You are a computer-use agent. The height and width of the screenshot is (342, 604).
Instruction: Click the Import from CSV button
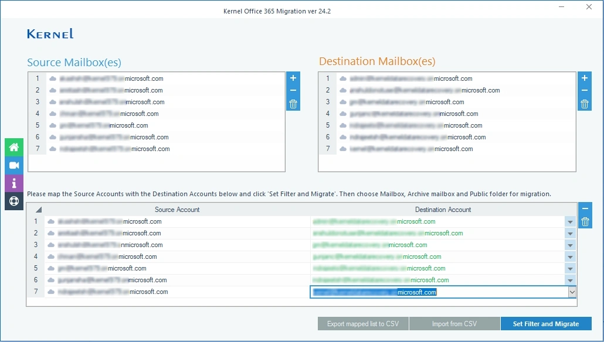tap(454, 323)
